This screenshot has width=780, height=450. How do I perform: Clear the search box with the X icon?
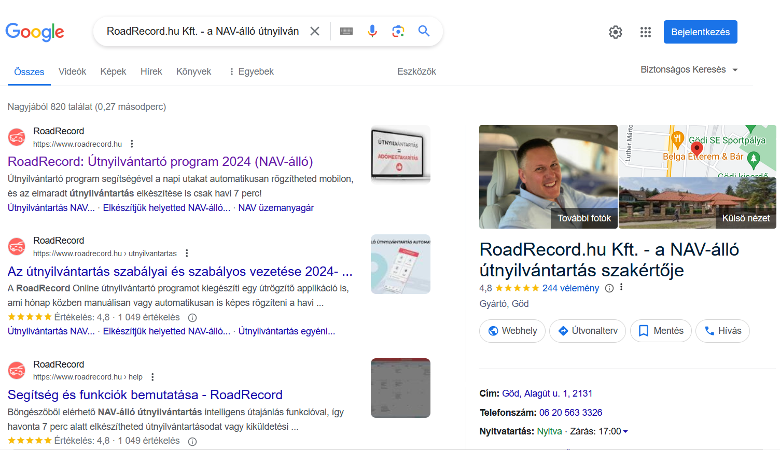315,31
